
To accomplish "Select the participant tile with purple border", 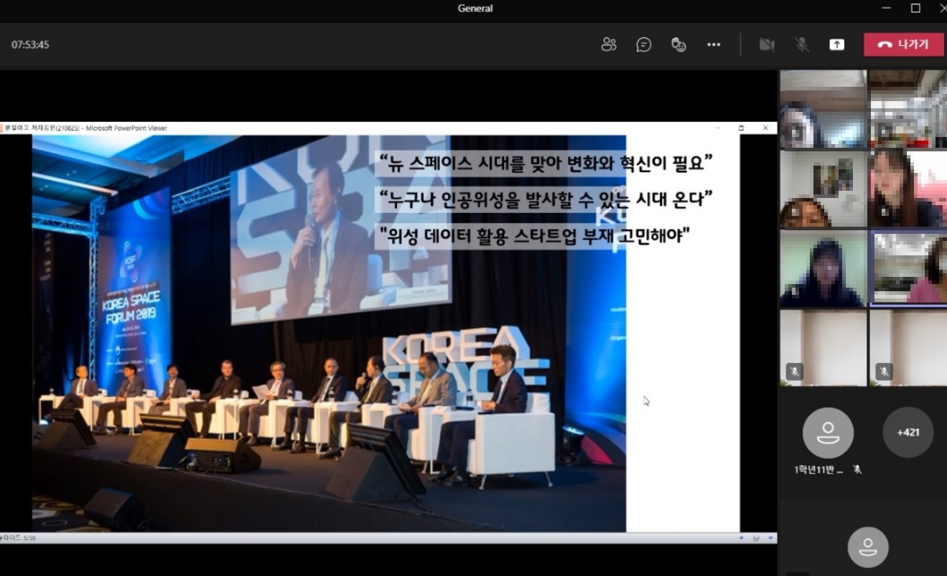I will click(908, 268).
